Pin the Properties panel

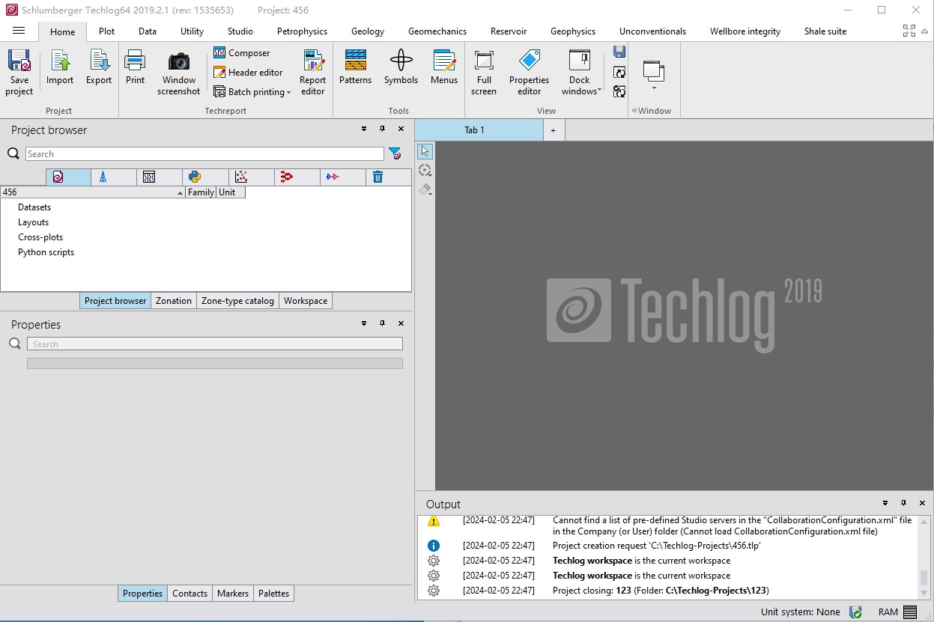tap(382, 323)
